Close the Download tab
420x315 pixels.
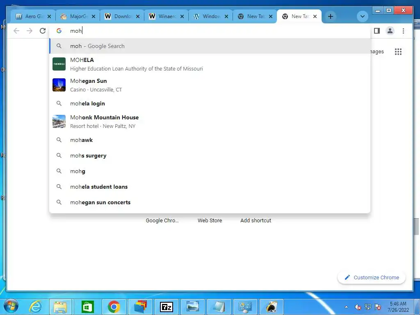138,16
